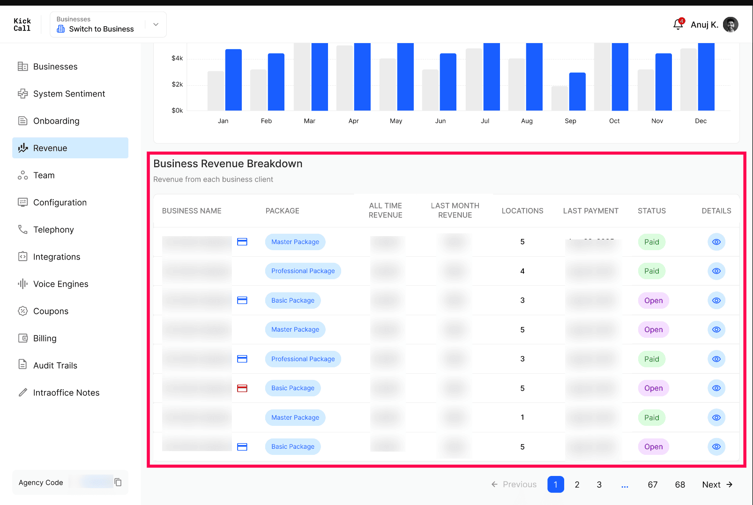Click the Kick Call logo
Viewport: 753px width, 505px height.
click(x=22, y=24)
